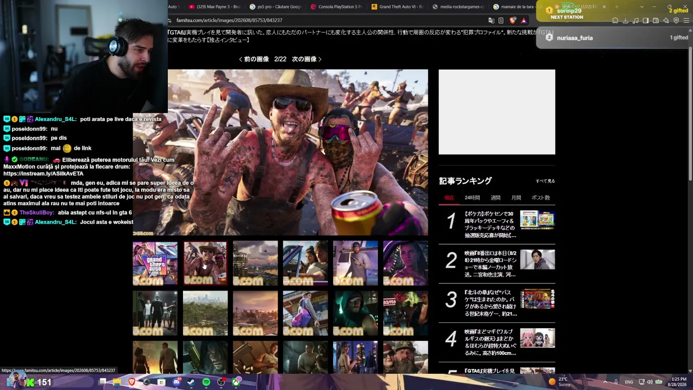
Task: Open the Consola PlayStation 5 tab
Action: (337, 6)
